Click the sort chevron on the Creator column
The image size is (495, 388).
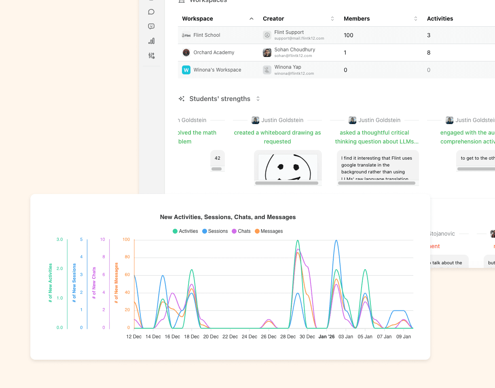(x=332, y=19)
